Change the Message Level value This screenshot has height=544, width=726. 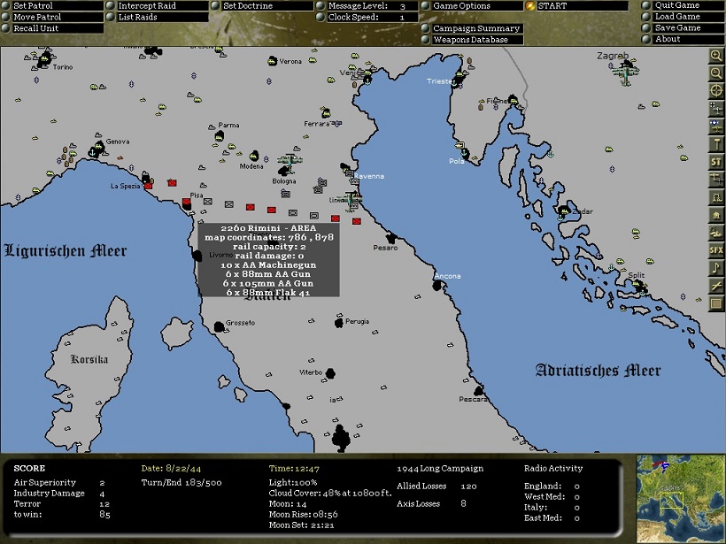coord(367,5)
